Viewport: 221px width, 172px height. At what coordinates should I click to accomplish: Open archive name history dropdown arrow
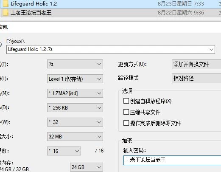coord(211,50)
